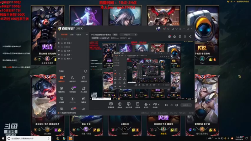Click the T-shirt skin icon in title bar
This screenshot has width=251, height=141.
[x=176, y=29]
